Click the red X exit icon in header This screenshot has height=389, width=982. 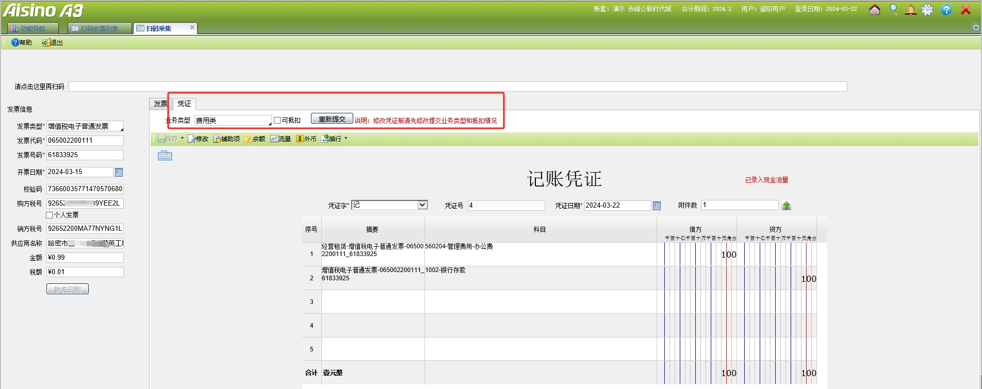[x=965, y=10]
